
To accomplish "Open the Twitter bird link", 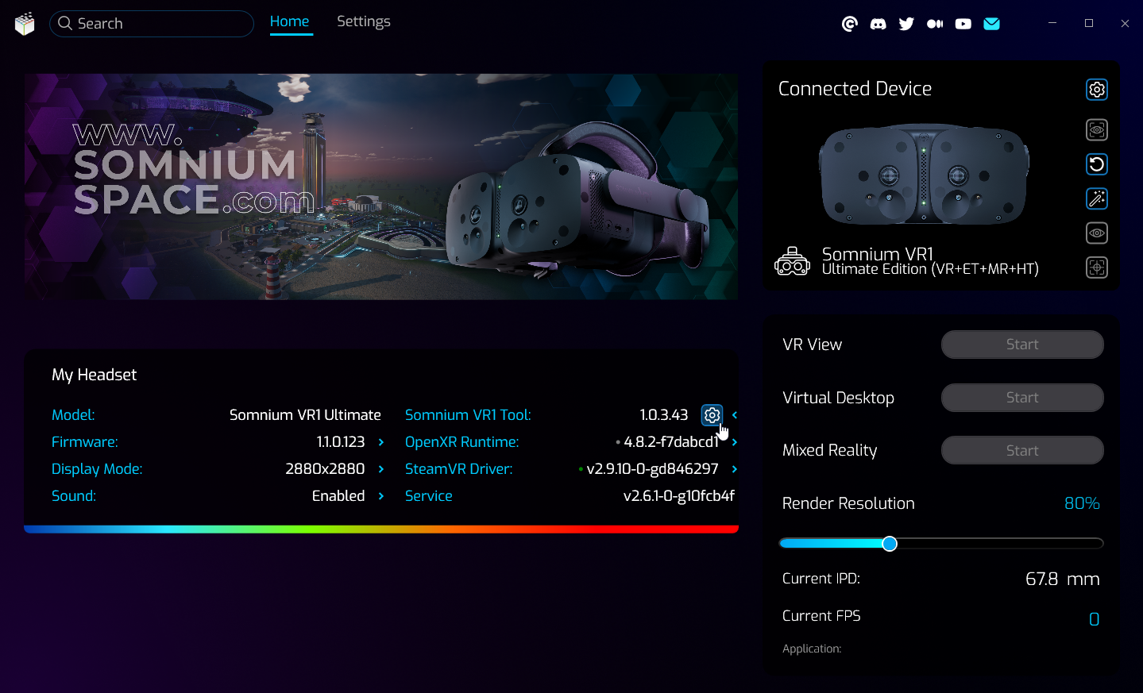I will pos(906,24).
